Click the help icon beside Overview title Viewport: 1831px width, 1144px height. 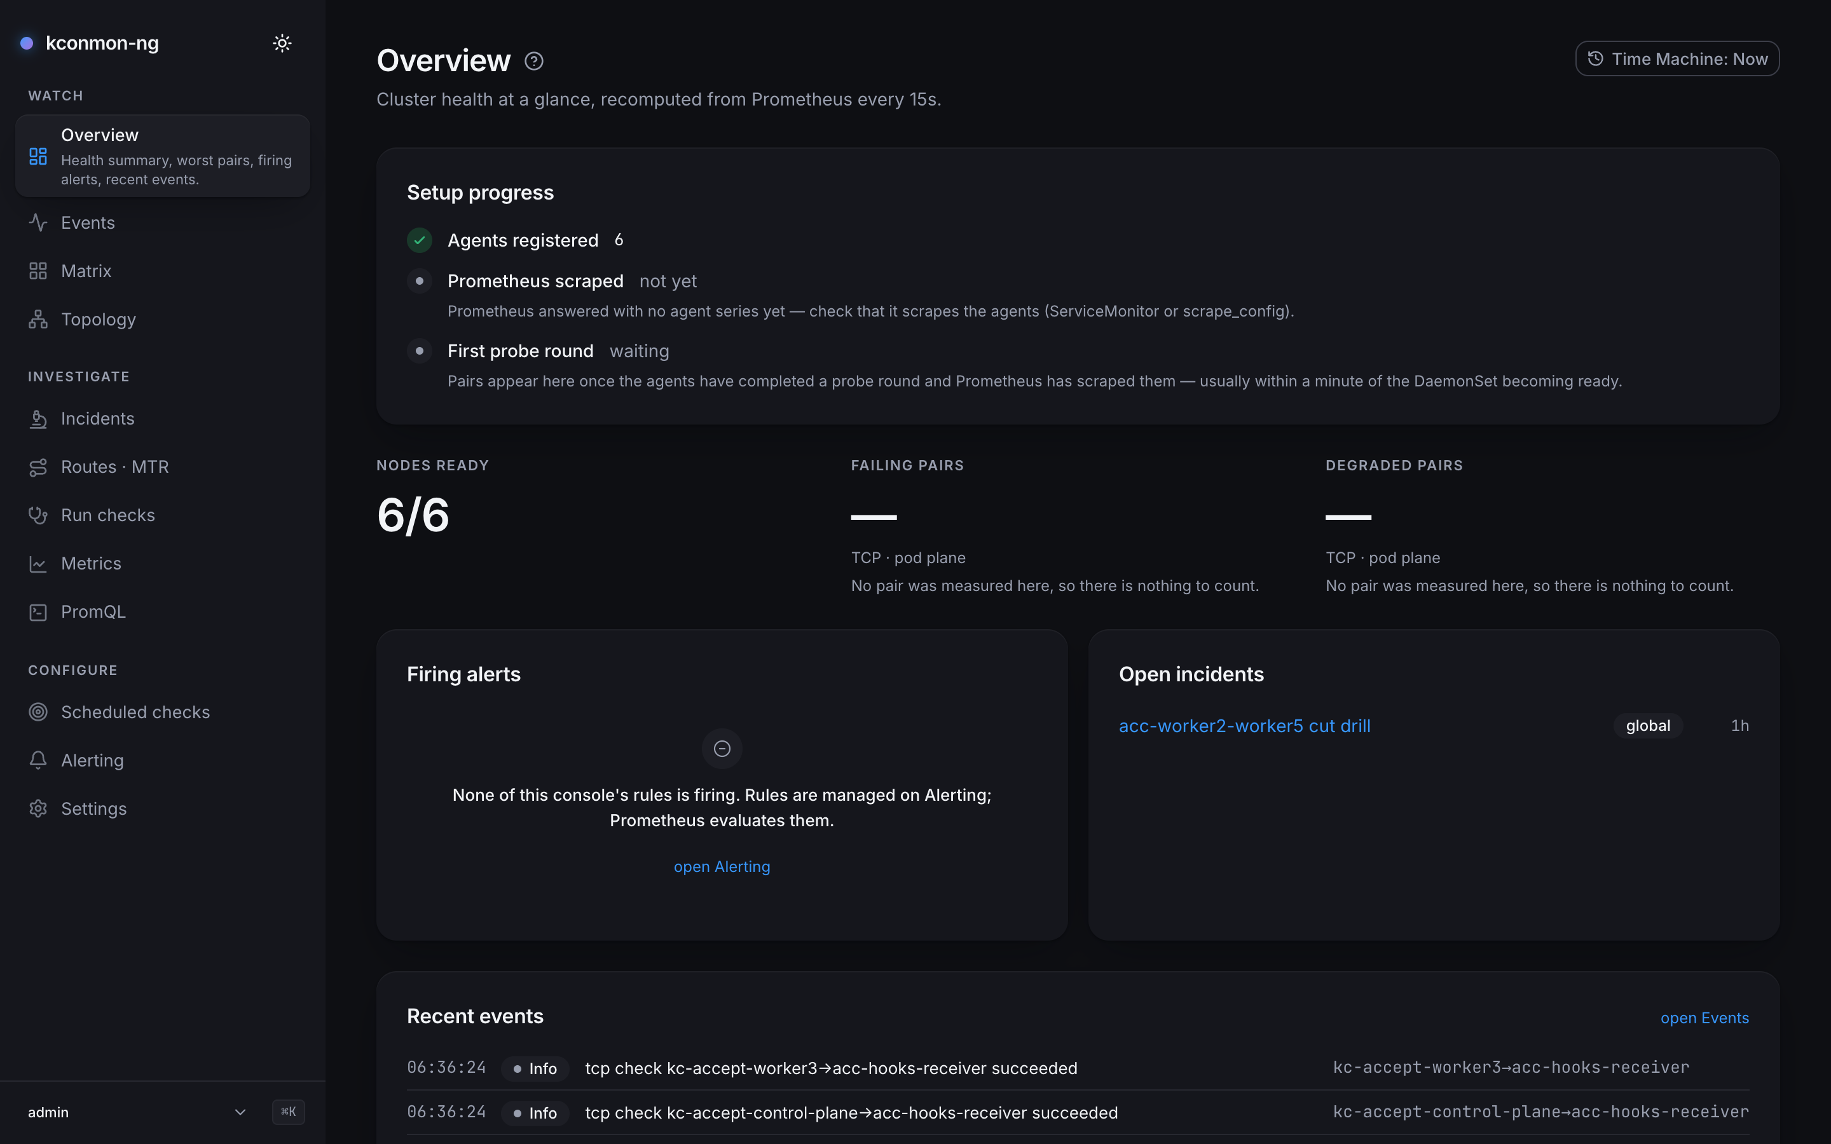point(534,61)
